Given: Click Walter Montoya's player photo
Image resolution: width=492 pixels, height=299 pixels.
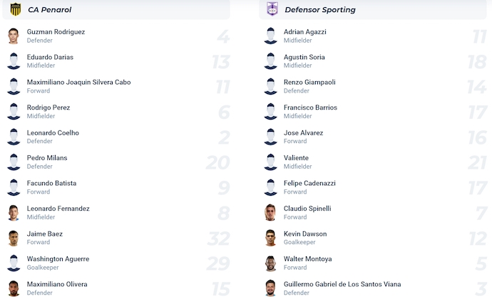Looking at the screenshot, I should (270, 263).
